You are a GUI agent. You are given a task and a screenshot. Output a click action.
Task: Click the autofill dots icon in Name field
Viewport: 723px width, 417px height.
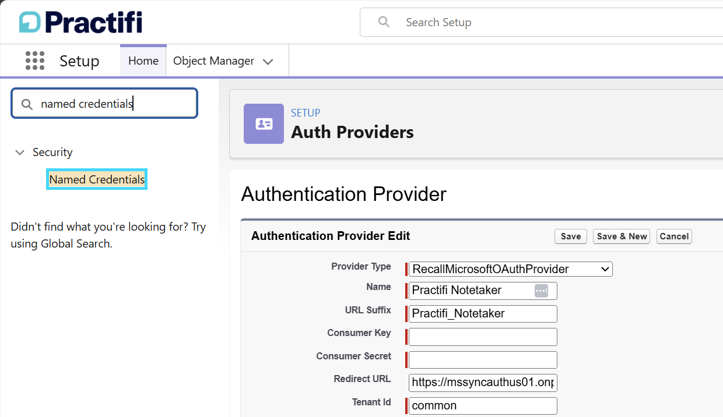point(541,291)
